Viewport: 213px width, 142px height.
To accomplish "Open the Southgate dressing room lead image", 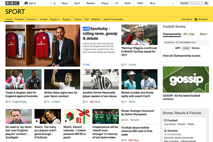I will tap(43, 45).
